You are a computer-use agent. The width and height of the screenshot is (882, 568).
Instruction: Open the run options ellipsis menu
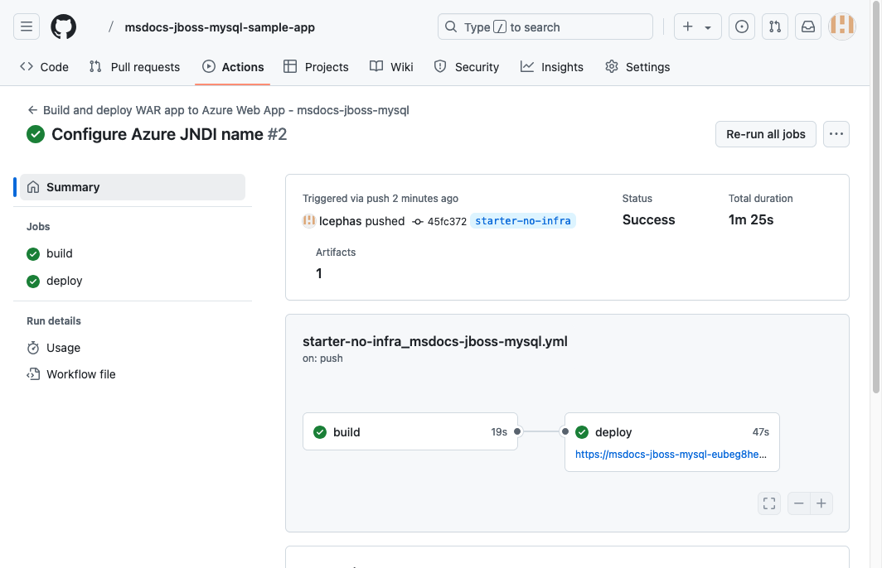tap(836, 133)
